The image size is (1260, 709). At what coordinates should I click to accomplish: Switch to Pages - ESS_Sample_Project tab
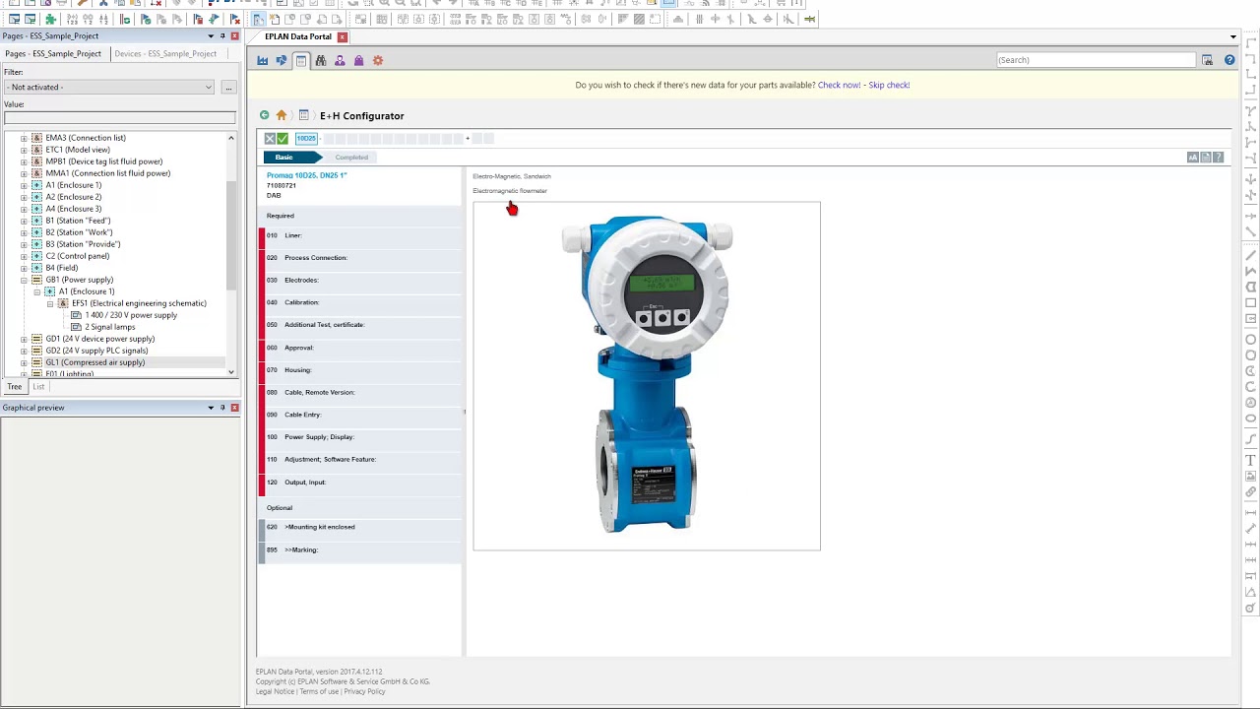tap(53, 54)
